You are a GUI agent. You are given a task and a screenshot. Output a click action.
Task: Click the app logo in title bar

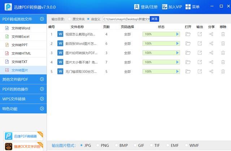point(8,7)
